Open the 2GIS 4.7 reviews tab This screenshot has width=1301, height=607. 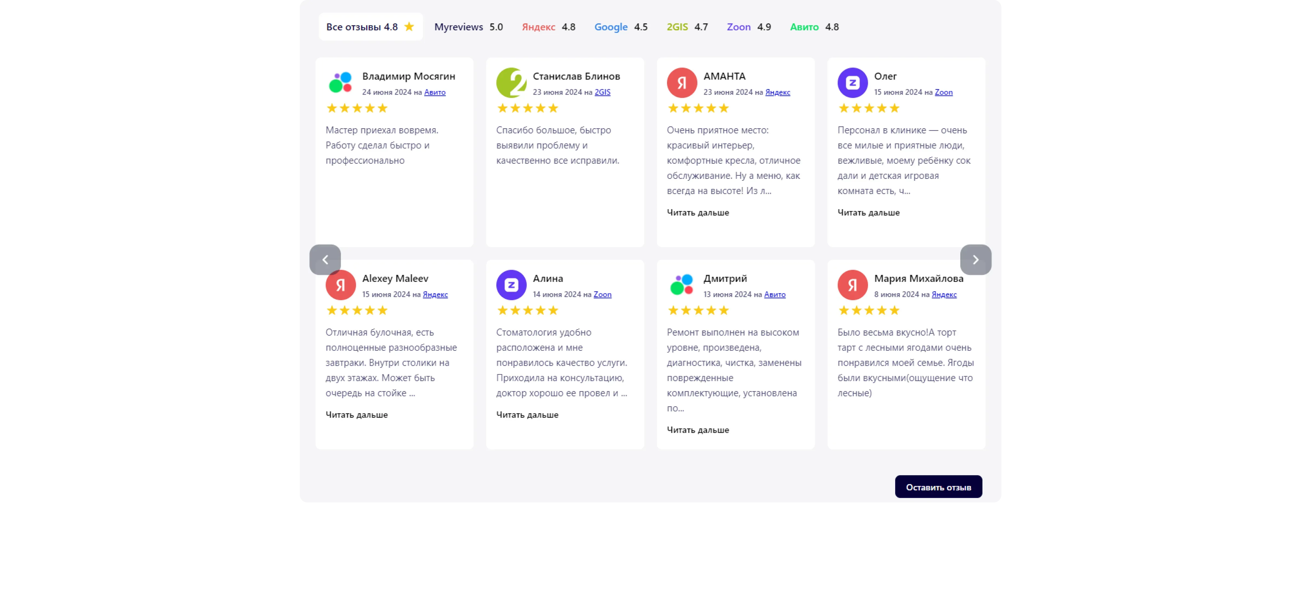pos(687,27)
